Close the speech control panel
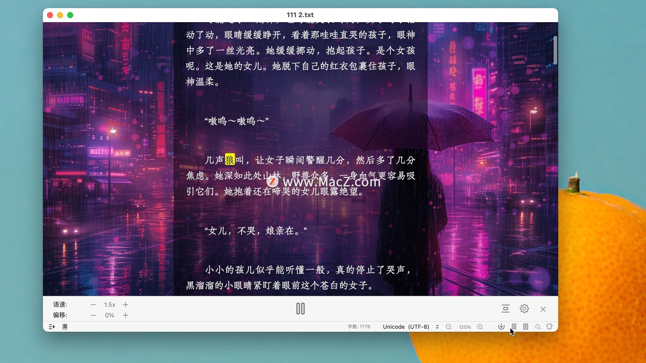The image size is (646, 363). click(543, 309)
